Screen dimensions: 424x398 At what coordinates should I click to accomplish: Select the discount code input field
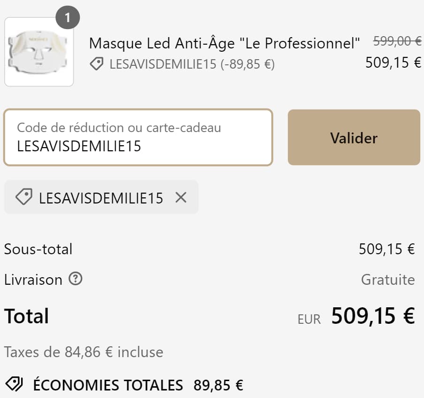(139, 137)
